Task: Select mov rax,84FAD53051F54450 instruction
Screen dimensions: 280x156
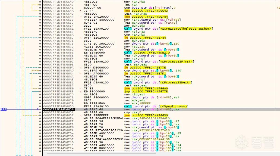Action: tap(147, 118)
